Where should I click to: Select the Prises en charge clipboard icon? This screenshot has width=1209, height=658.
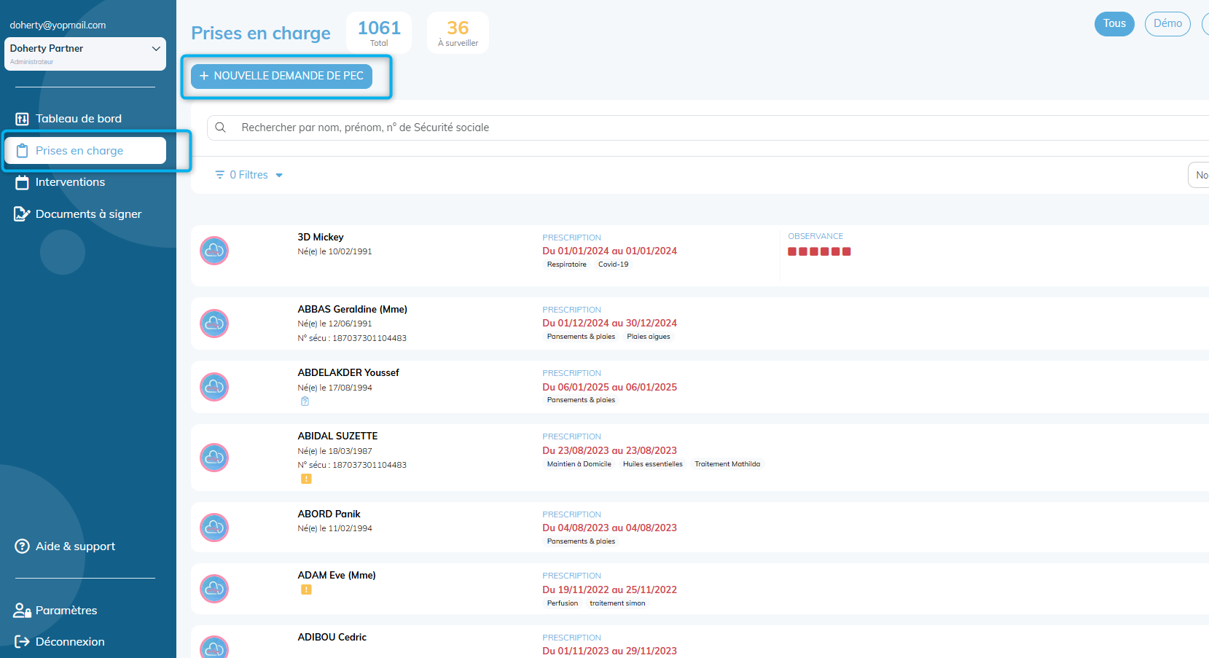pyautogui.click(x=22, y=151)
